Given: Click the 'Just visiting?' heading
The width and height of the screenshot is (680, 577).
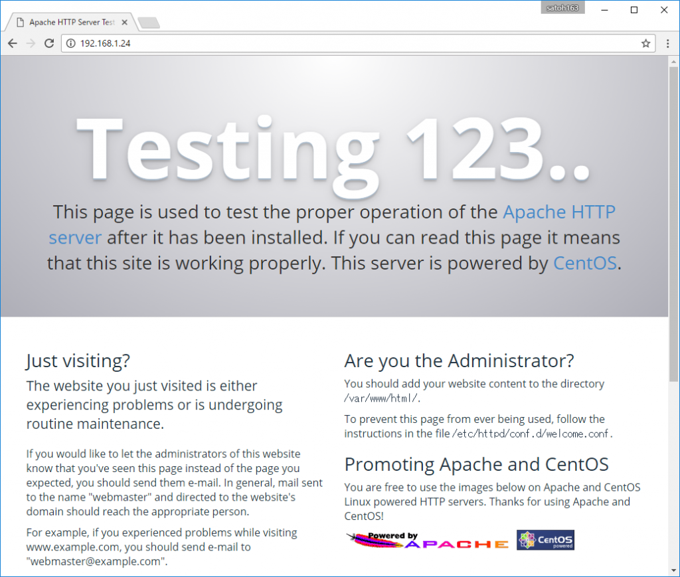Looking at the screenshot, I should coord(78,361).
